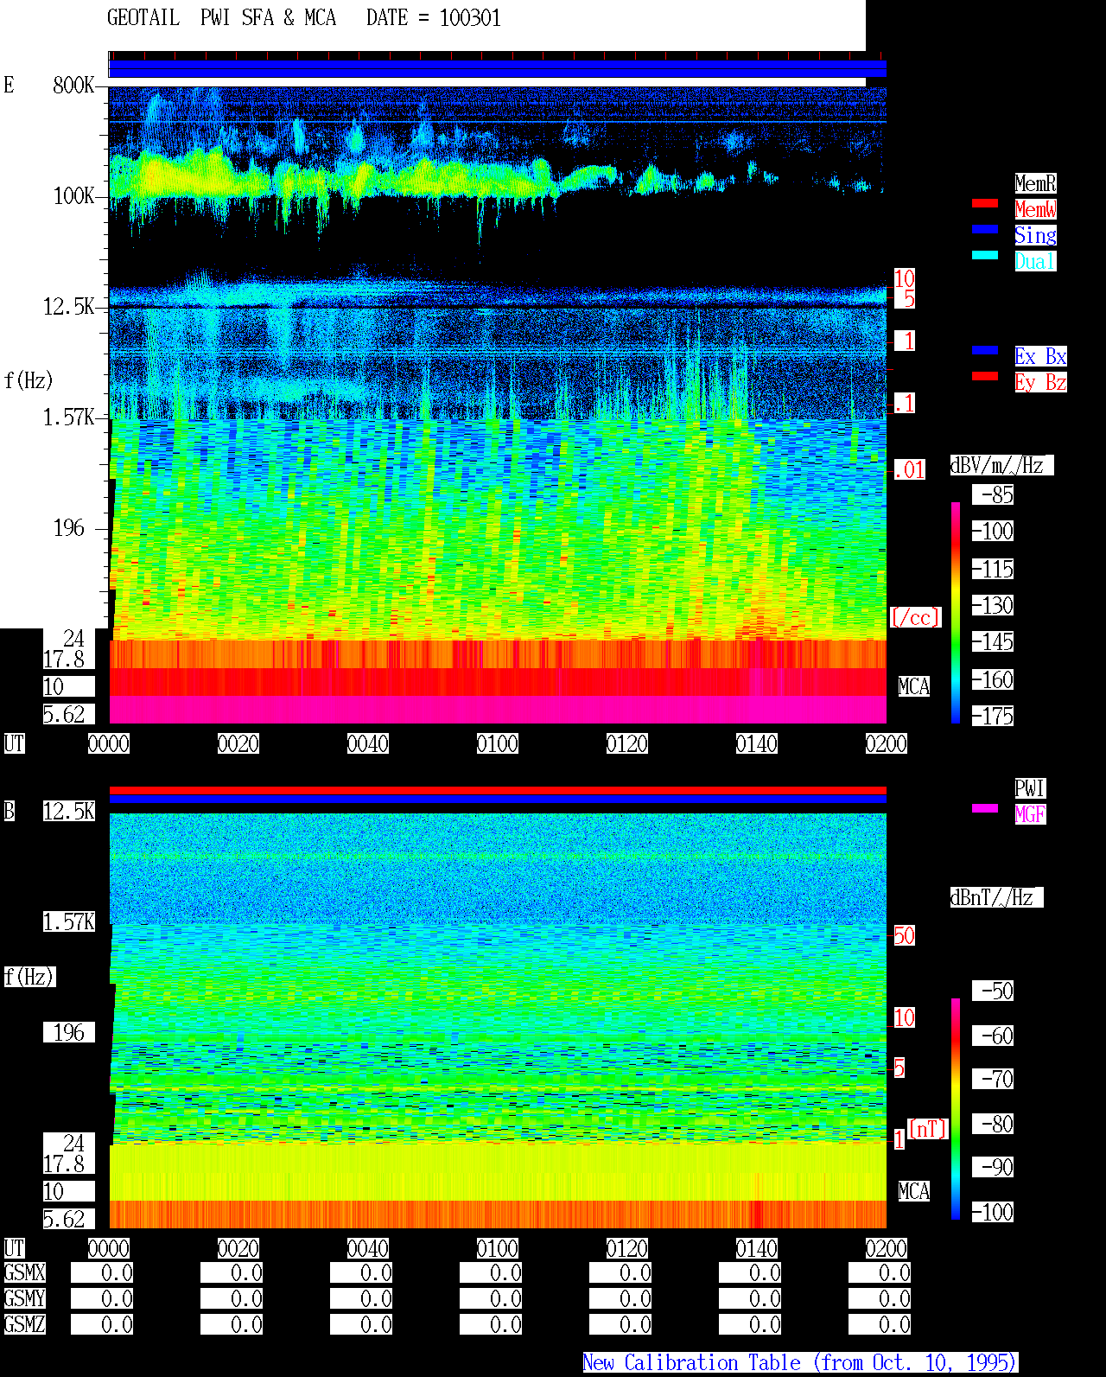Click the red Ey Bz legend swatch

985,376
